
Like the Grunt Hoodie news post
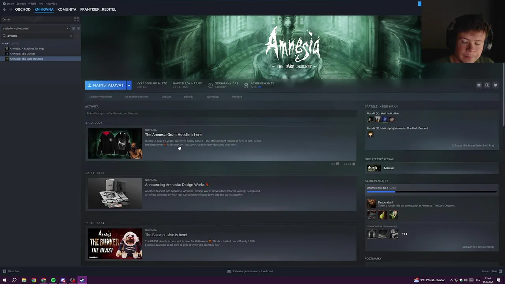[x=353, y=164]
